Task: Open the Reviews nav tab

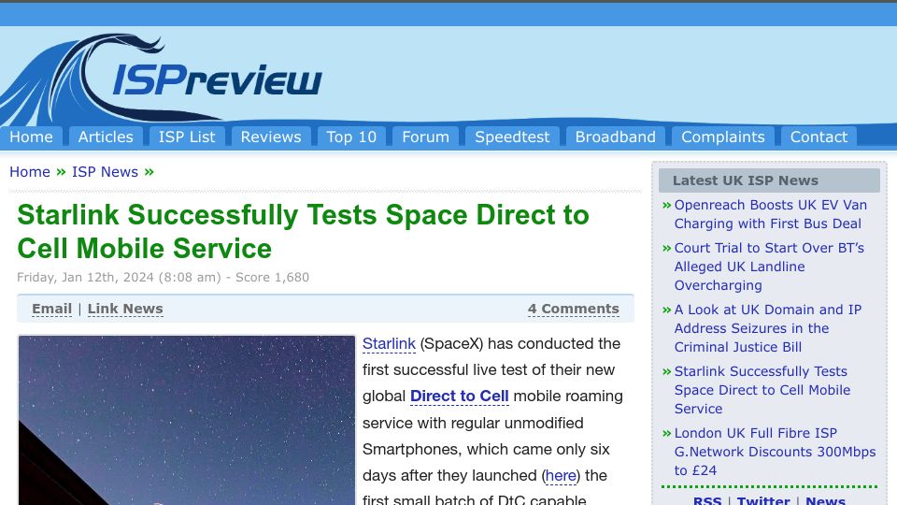Action: coord(271,137)
